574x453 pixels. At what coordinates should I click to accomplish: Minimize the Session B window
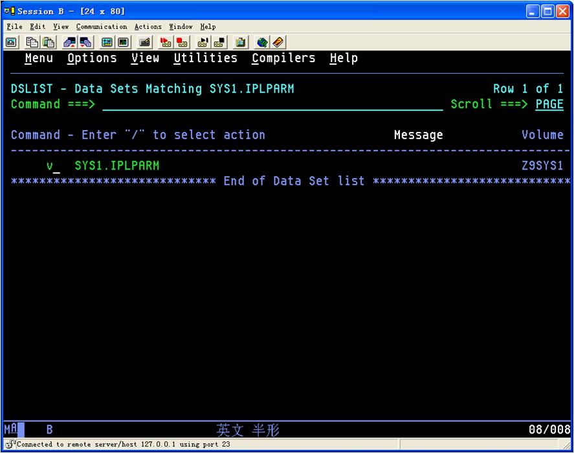[x=533, y=12]
